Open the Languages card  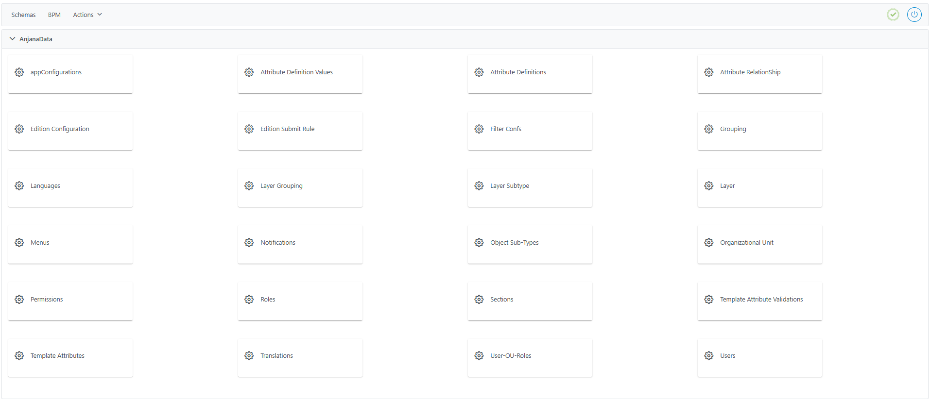click(x=70, y=187)
